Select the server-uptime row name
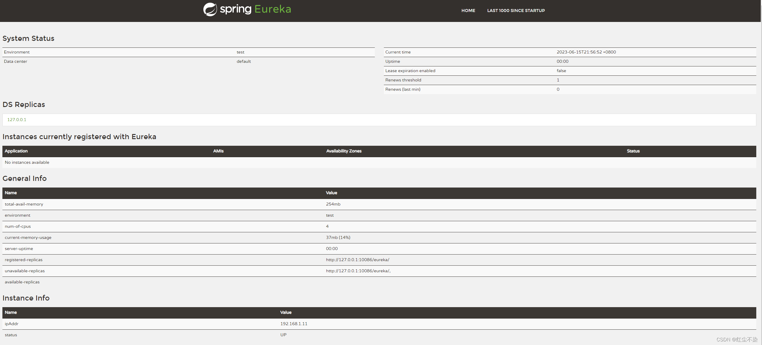The height and width of the screenshot is (345, 762). 19,249
